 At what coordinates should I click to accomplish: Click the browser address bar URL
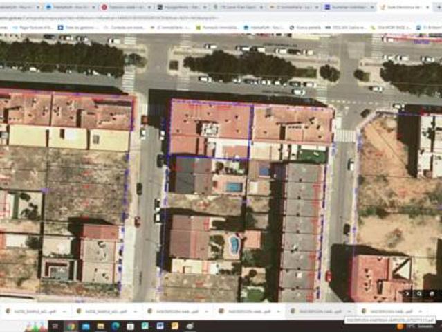click(110, 18)
